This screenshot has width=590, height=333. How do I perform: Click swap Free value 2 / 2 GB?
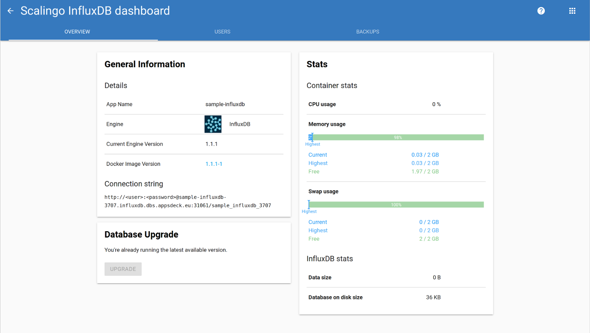pyautogui.click(x=429, y=239)
